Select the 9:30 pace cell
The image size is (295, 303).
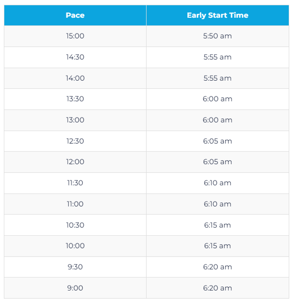pyautogui.click(x=75, y=267)
